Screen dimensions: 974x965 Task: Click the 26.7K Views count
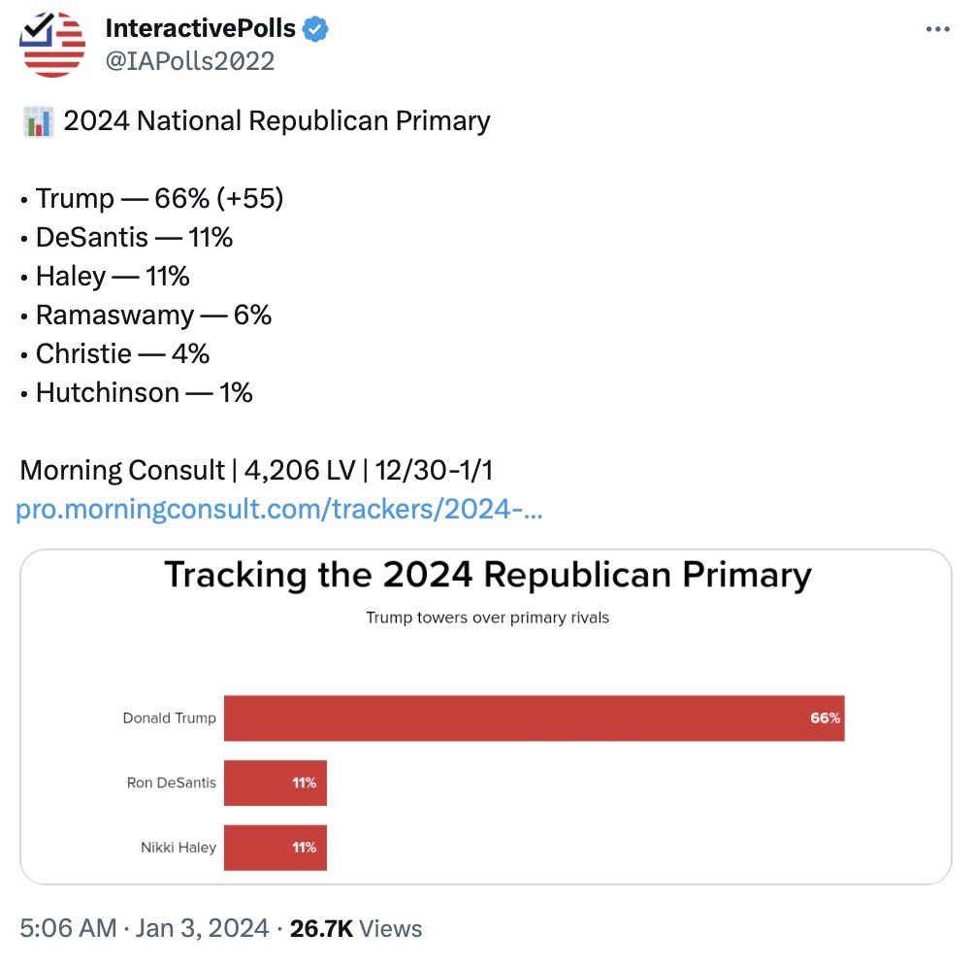click(x=356, y=928)
